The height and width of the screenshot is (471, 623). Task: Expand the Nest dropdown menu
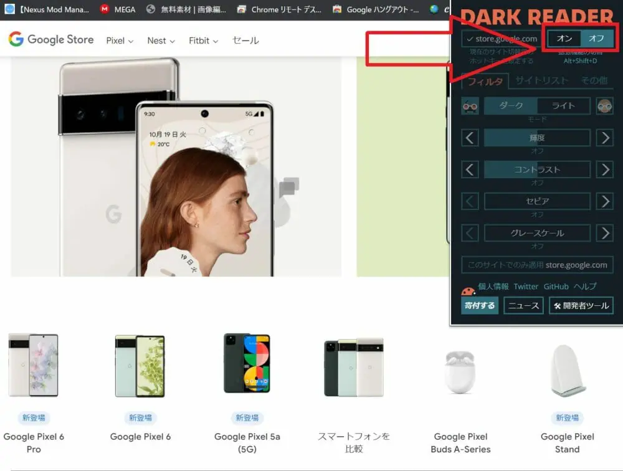(161, 40)
